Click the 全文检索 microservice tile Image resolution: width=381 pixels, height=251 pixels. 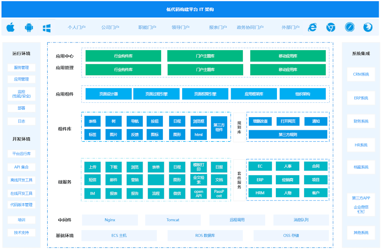click(199, 180)
